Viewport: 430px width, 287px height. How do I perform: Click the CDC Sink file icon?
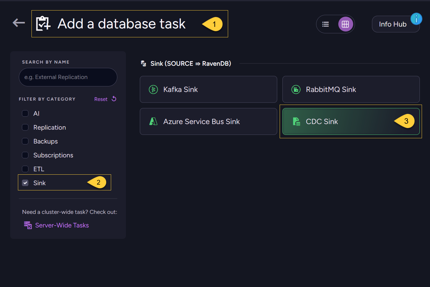coord(296,122)
